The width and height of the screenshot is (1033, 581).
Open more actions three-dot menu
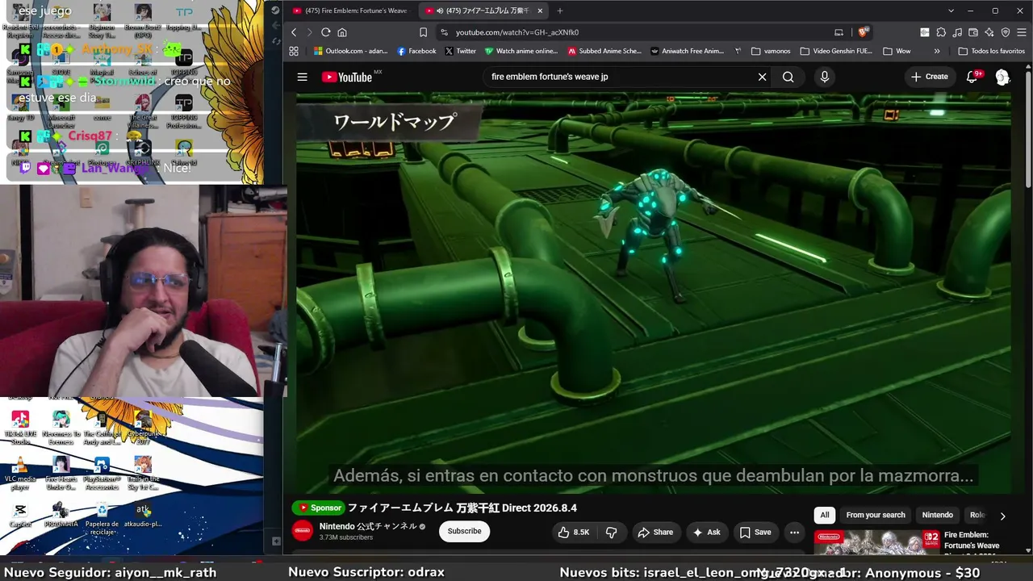click(794, 533)
